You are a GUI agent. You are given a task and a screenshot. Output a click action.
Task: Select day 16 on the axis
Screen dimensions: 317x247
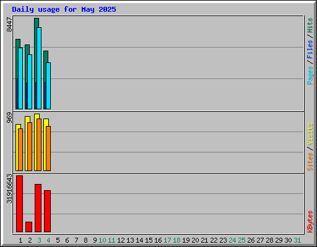click(x=158, y=240)
